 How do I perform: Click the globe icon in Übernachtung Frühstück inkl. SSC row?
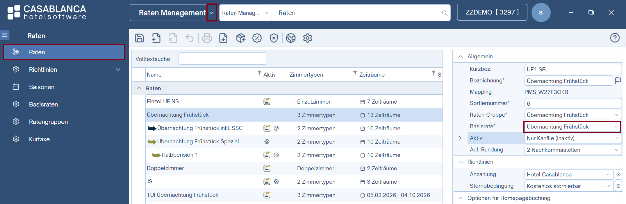(276, 128)
